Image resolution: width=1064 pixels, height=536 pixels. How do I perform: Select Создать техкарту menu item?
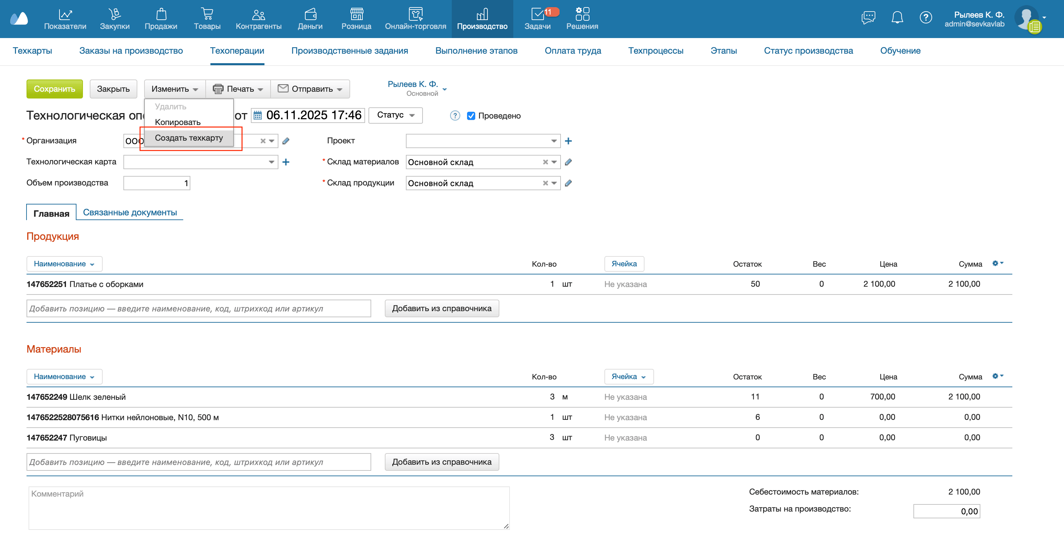pyautogui.click(x=189, y=138)
